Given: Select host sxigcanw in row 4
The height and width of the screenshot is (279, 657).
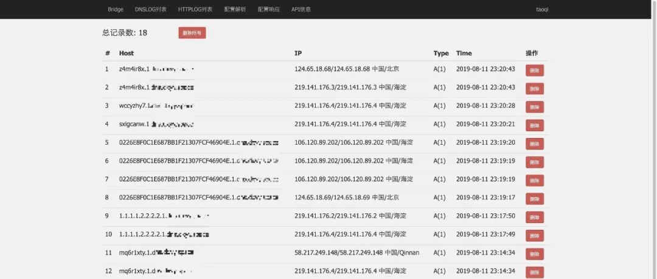Looking at the screenshot, I should tap(157, 124).
